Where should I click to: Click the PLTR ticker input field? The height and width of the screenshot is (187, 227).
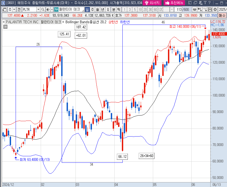coord(29,10)
